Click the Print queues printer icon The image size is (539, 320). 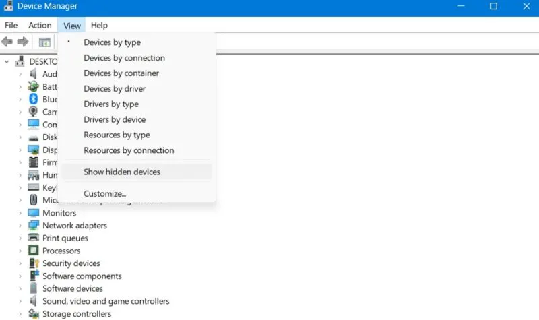click(x=34, y=238)
